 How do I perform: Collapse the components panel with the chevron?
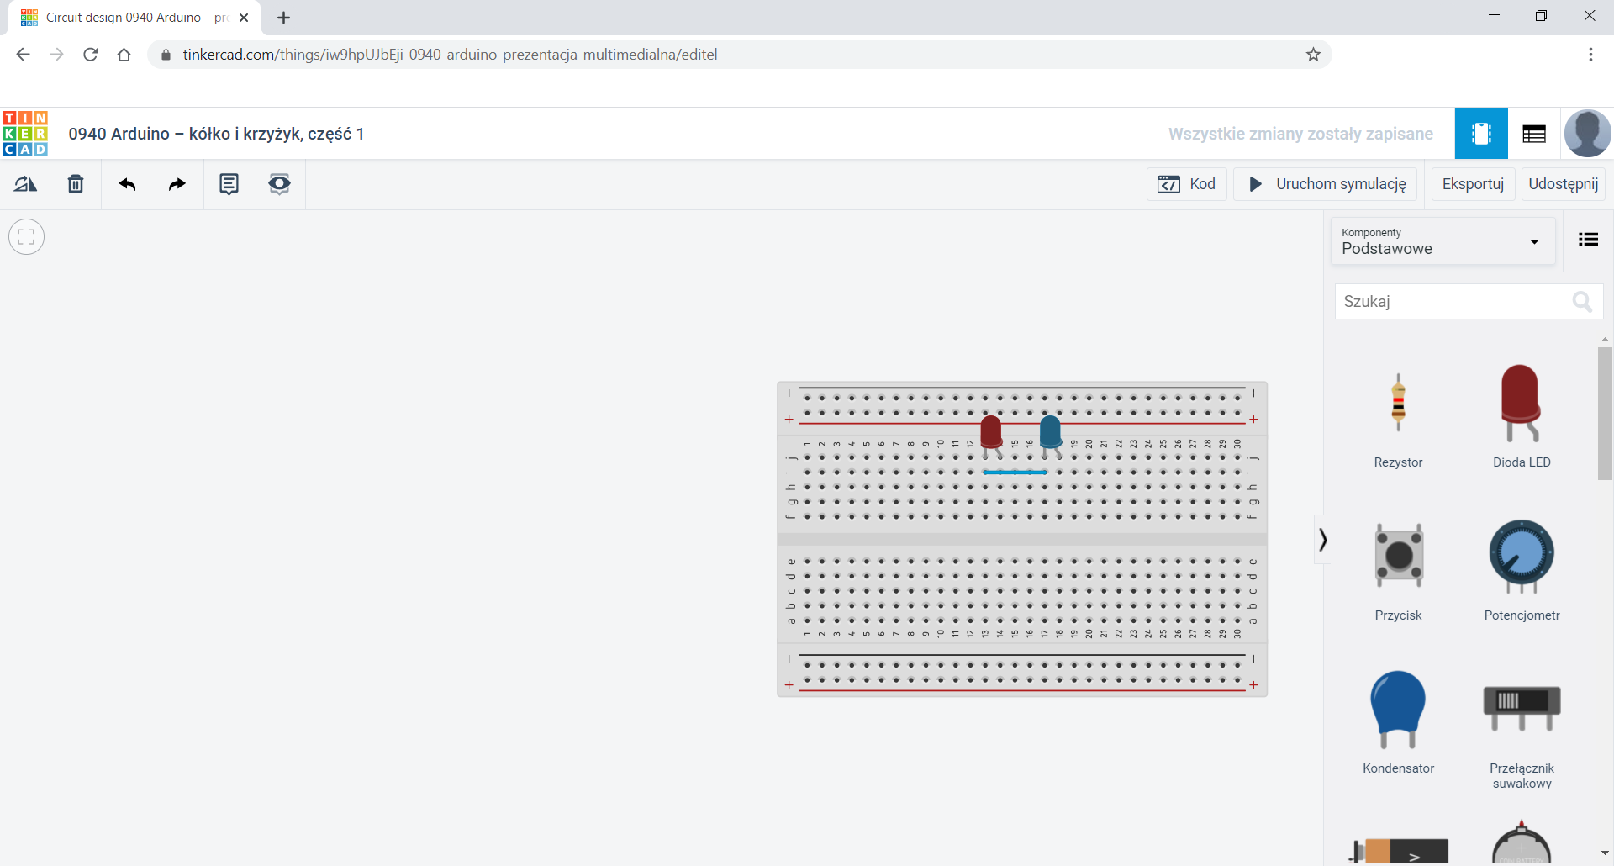pos(1322,539)
